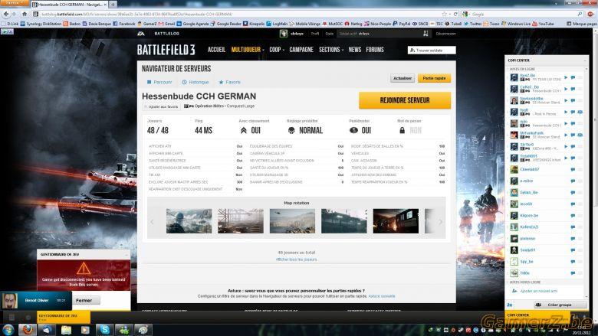Screen dimensions: 598x336
Task: Open chat with Gyllas_Be
Action: [x=573, y=193]
